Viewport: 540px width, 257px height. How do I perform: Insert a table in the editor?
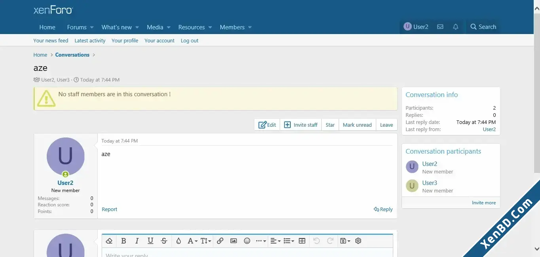tap(302, 241)
